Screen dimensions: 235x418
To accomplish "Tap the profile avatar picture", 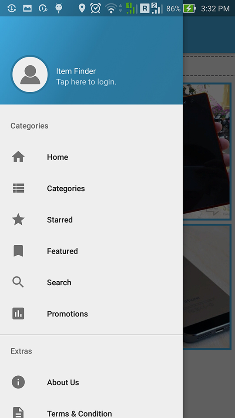I will pyautogui.click(x=30, y=74).
